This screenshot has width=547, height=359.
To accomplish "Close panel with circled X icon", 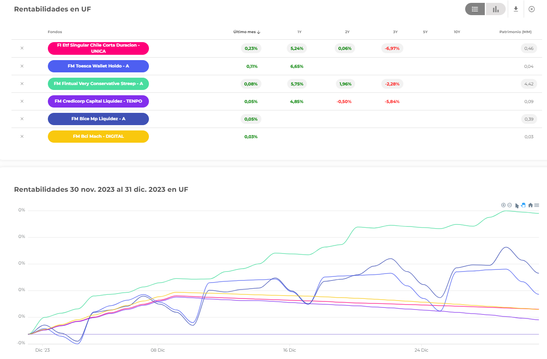I will [x=531, y=9].
